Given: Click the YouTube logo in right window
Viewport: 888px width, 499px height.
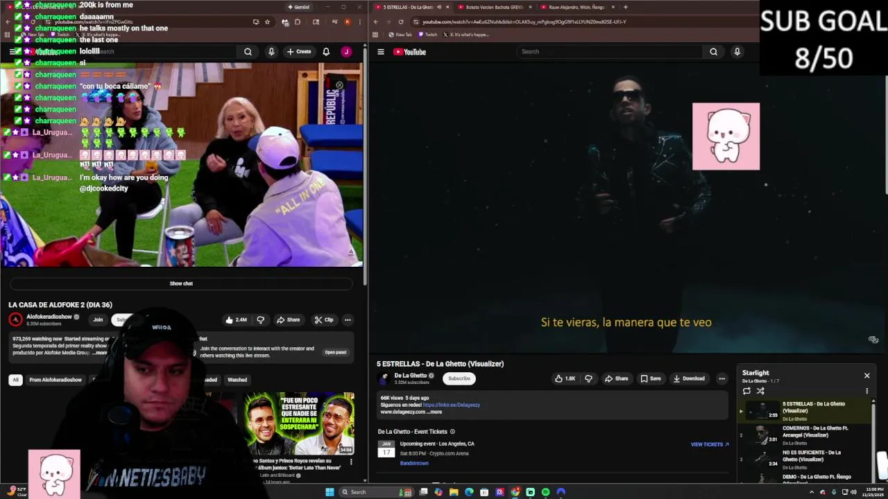Looking at the screenshot, I should click(409, 51).
